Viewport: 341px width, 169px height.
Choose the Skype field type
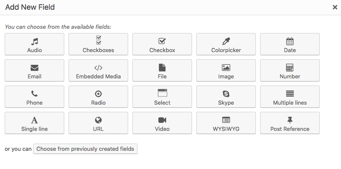pyautogui.click(x=226, y=97)
